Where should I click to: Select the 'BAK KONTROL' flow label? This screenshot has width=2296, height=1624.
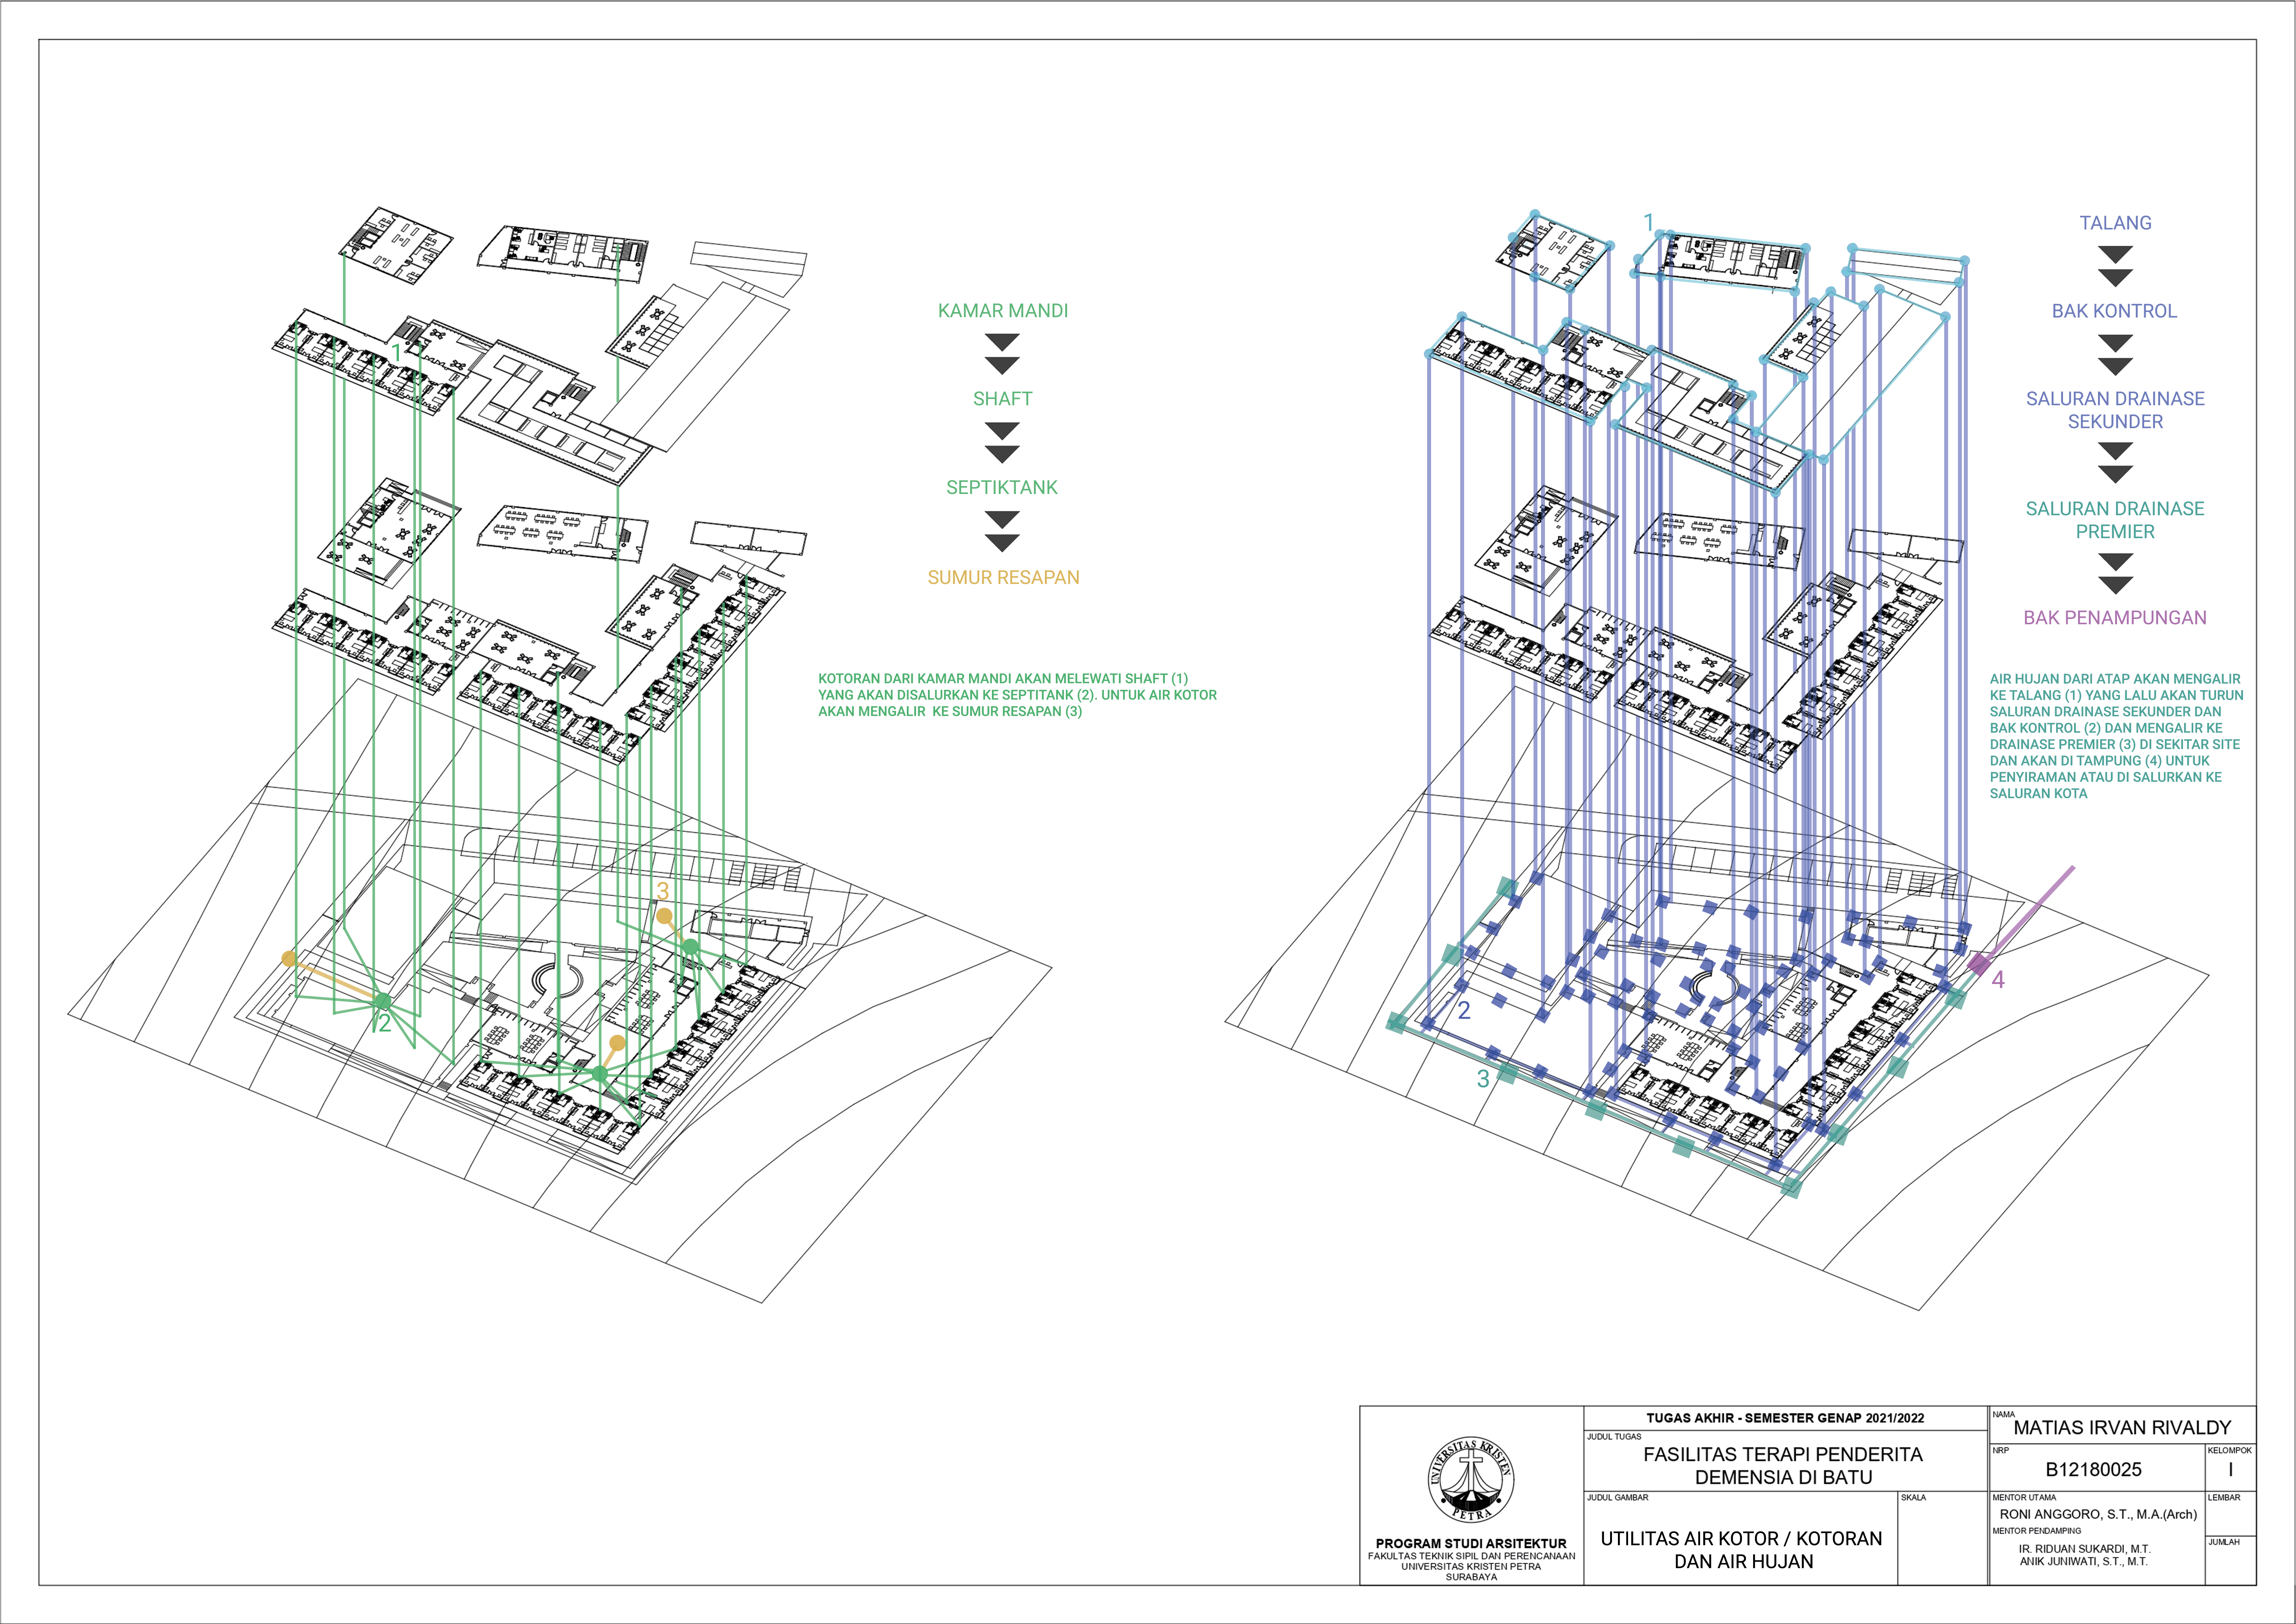pyautogui.click(x=2114, y=311)
